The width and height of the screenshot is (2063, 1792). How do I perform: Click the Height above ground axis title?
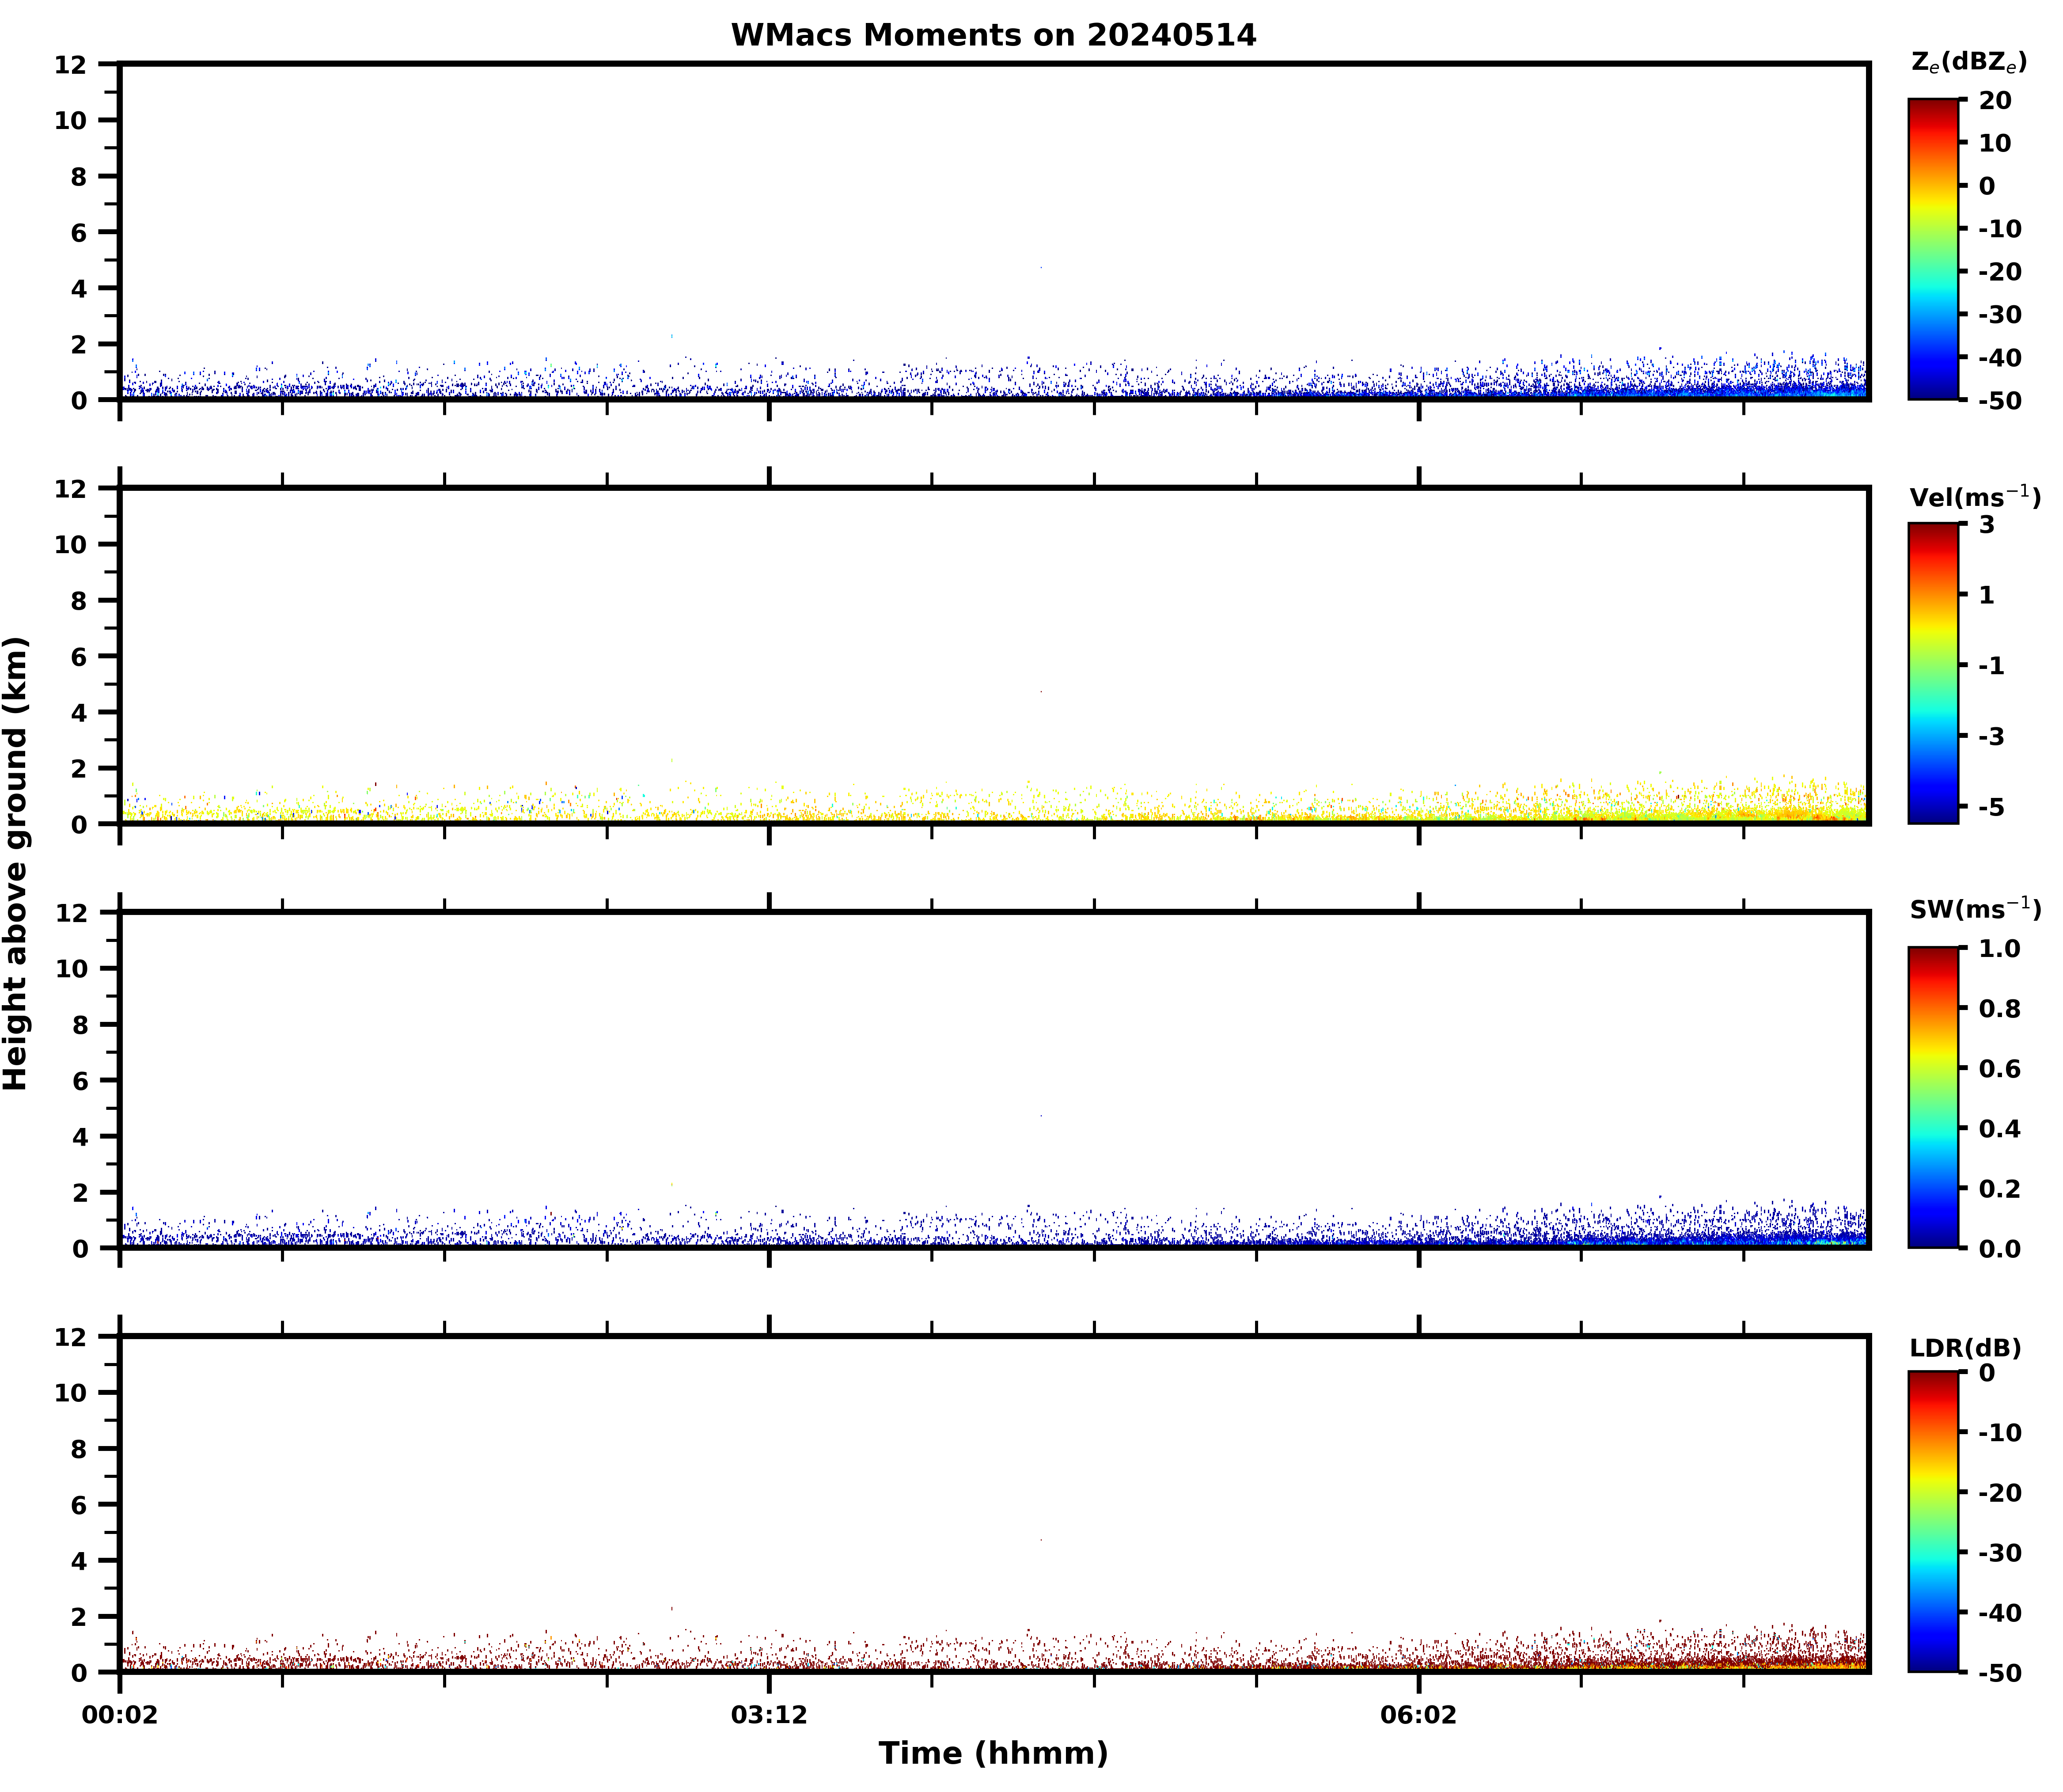click(x=17, y=862)
